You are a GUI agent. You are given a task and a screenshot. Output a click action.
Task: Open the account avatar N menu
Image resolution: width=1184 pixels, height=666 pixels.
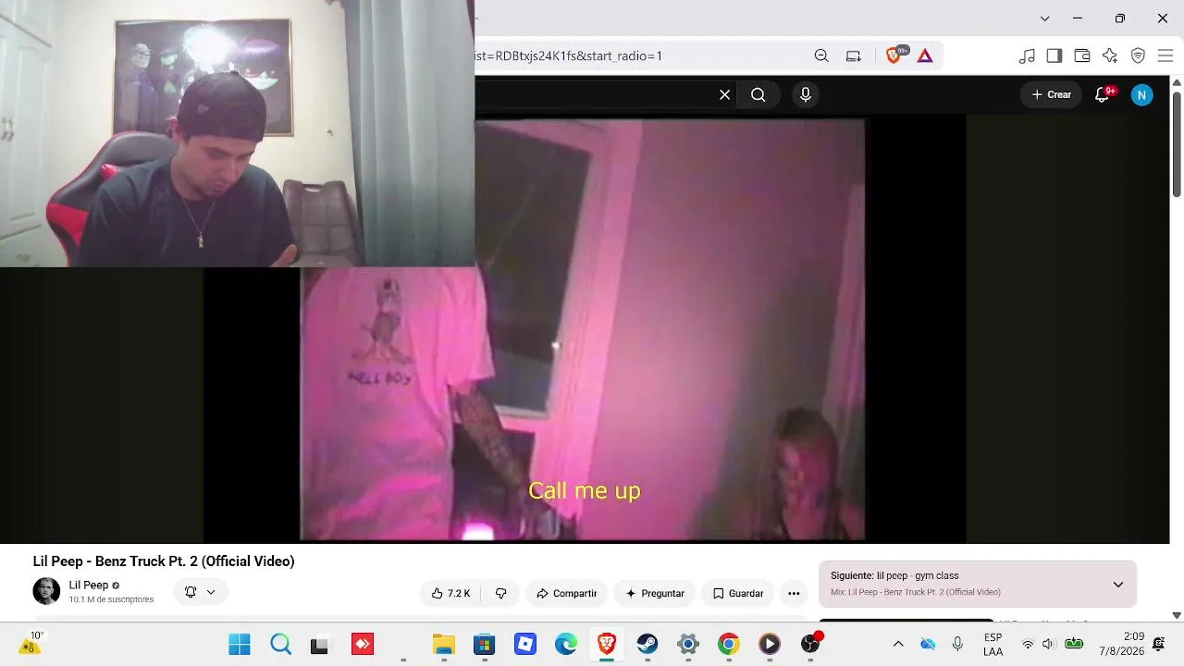click(x=1142, y=94)
